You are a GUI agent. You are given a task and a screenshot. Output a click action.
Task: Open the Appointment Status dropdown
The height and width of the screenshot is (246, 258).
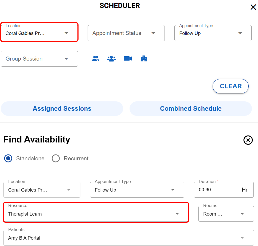(x=126, y=33)
